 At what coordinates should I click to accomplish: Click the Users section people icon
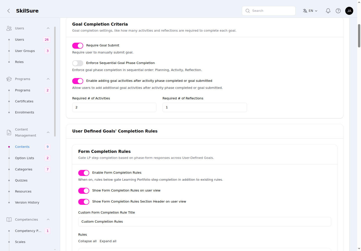point(9,28)
